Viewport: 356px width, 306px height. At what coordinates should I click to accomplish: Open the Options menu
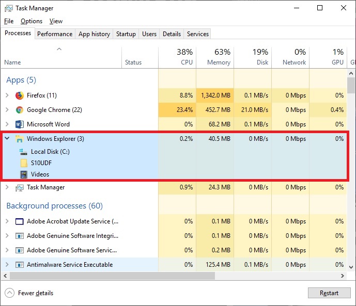click(32, 21)
